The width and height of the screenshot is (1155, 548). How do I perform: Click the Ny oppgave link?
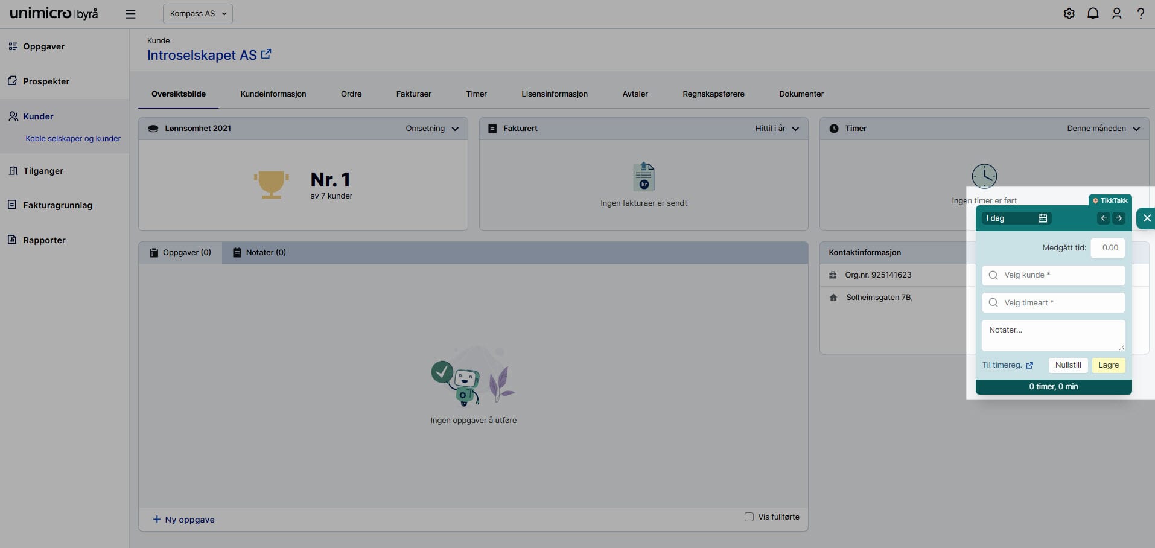[184, 520]
